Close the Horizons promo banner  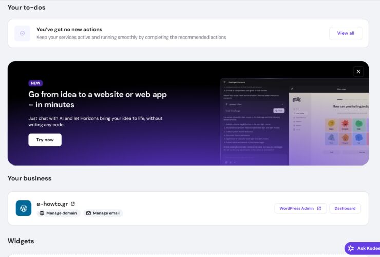pos(358,71)
